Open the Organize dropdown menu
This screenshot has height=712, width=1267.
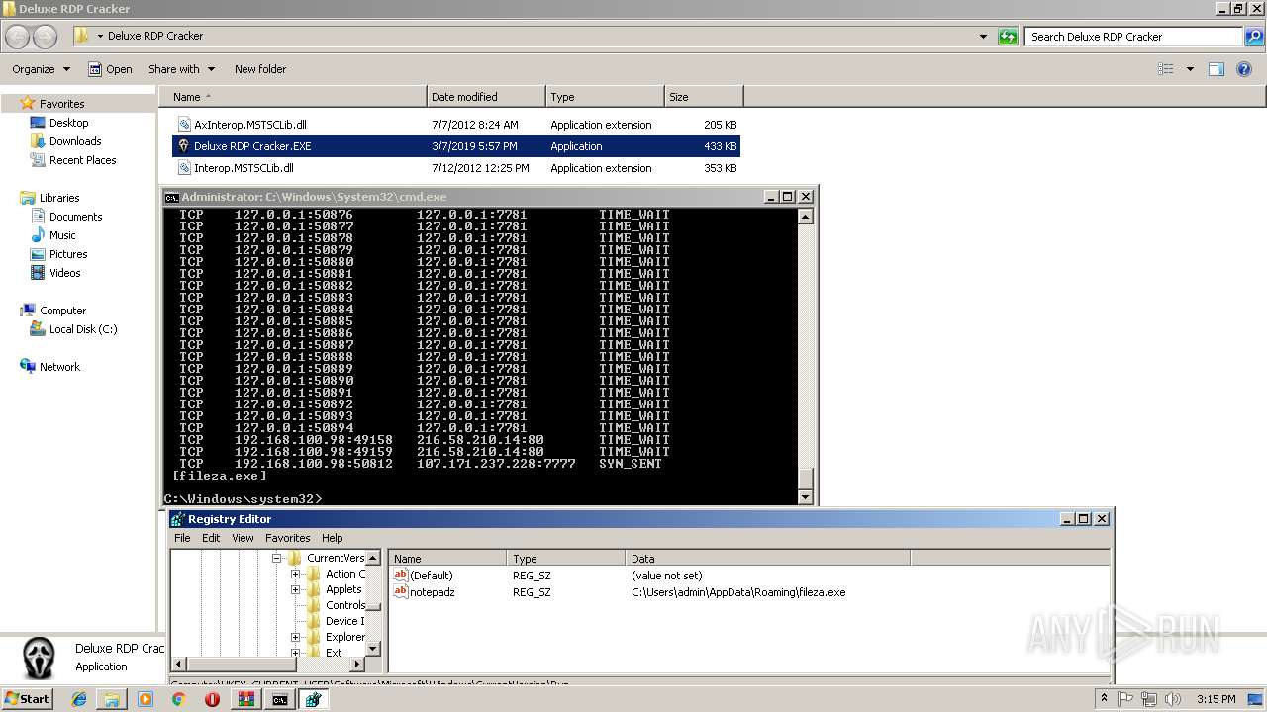(42, 69)
